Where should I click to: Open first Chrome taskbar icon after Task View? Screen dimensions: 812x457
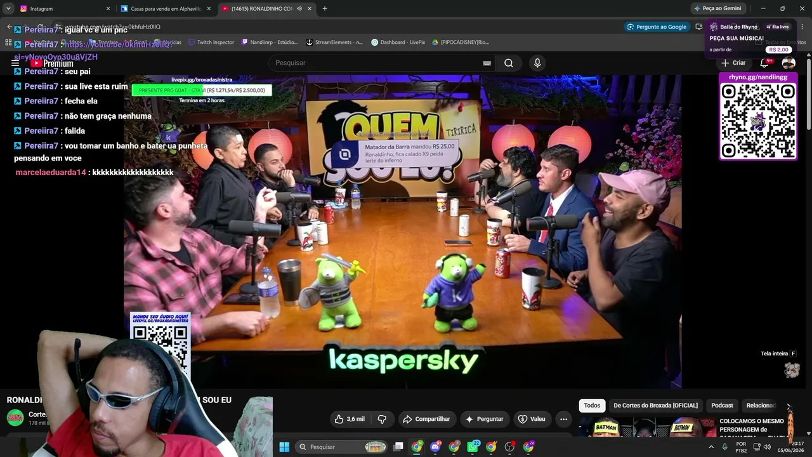coord(417,447)
